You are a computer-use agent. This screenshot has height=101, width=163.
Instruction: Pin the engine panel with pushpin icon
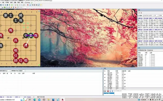click(139, 13)
